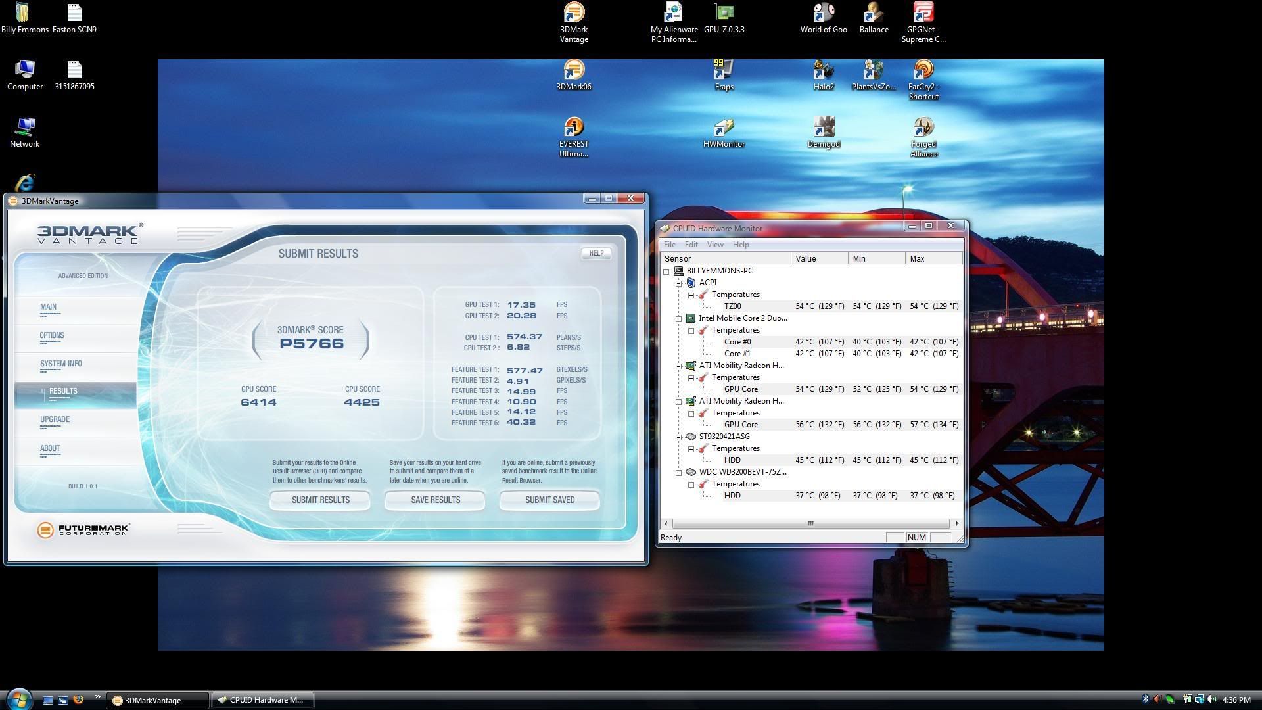Launch Ballance desktop icon

[874, 18]
